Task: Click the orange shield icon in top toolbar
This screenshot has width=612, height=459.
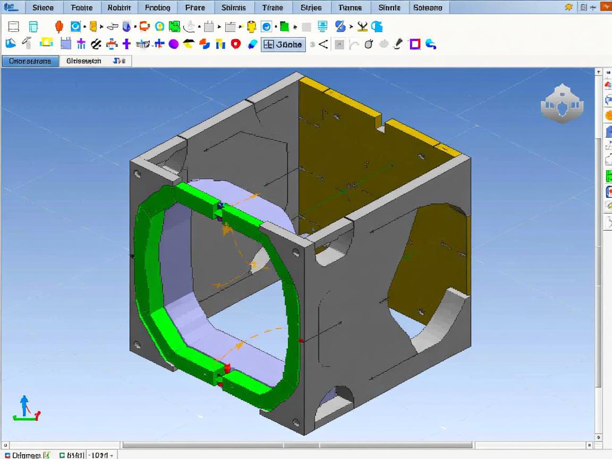Action: 59,27
